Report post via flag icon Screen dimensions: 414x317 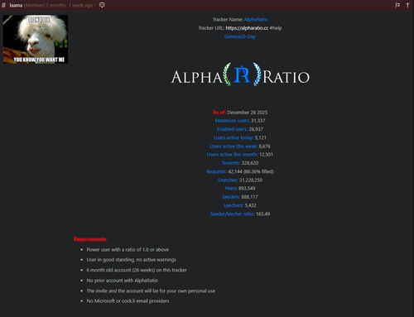pos(397,5)
